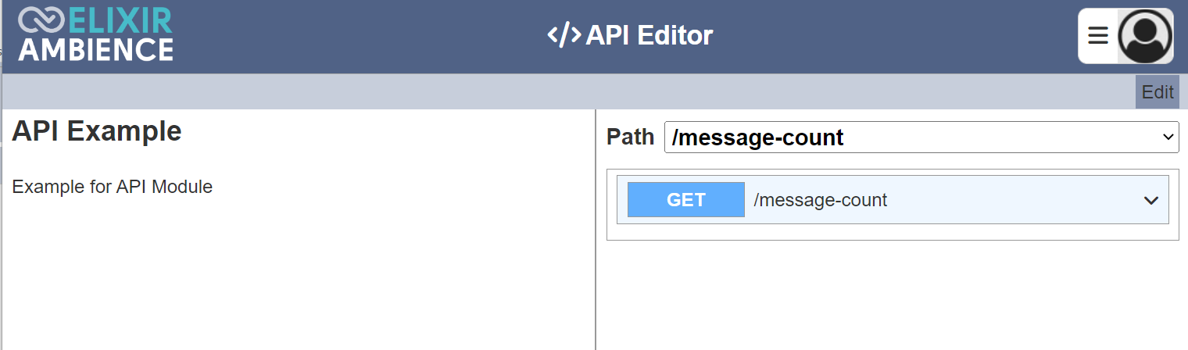Click the API Editor page title
1188x350 pixels.
pyautogui.click(x=649, y=35)
